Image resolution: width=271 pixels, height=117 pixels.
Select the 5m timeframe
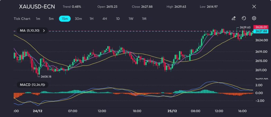pyautogui.click(x=51, y=19)
